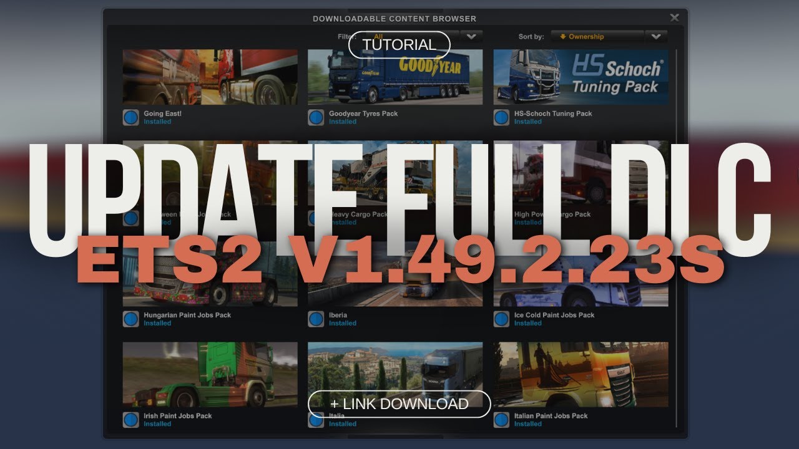Click Installed status under Iberia
This screenshot has width=799, height=449.
343,323
